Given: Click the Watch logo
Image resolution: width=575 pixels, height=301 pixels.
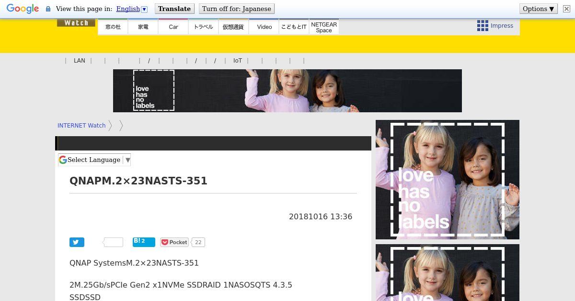Looking at the screenshot, I should [76, 22].
